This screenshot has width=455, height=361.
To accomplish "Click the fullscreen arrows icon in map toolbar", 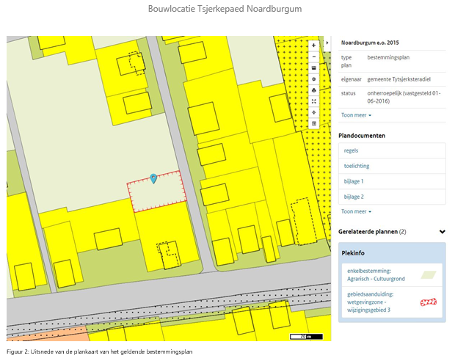I will [313, 101].
